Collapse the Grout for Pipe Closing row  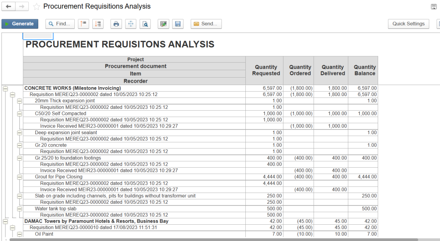pyautogui.click(x=19, y=177)
